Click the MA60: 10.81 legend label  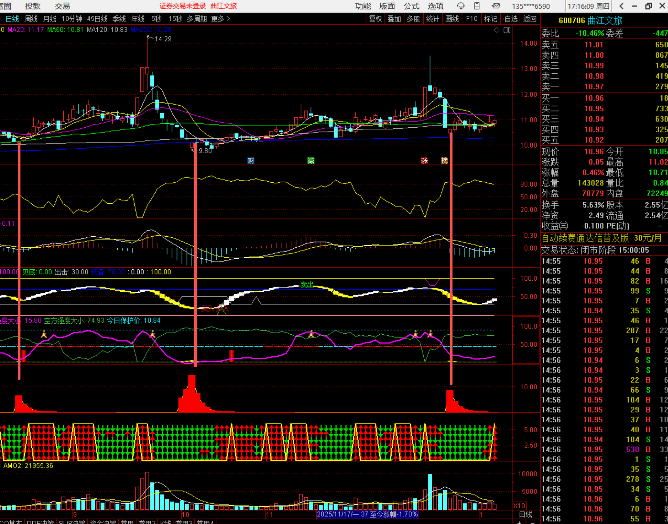pos(65,30)
